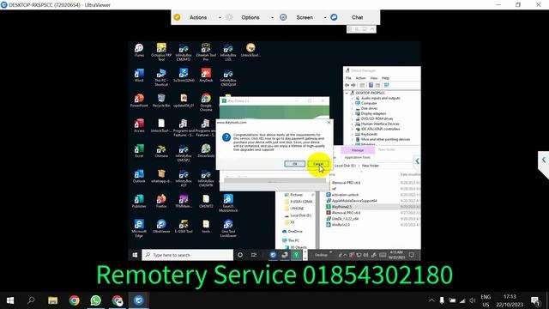Expand Disk drives in Device Manager
Screen dimensions: 549x309
353,108
